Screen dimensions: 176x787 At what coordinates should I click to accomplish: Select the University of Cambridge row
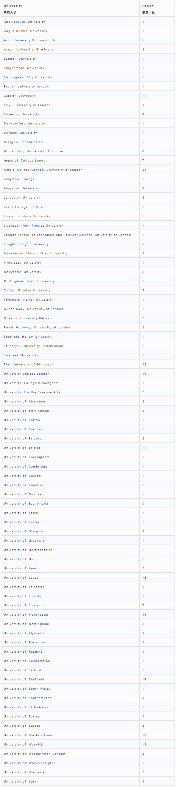tap(88, 466)
